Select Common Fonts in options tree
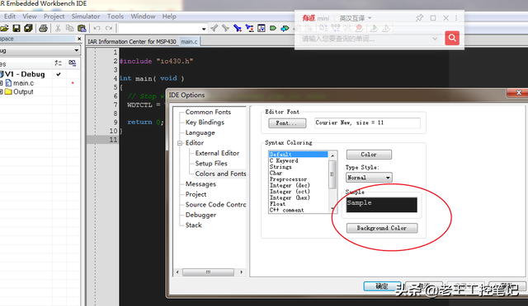This screenshot has height=306, width=528. click(x=208, y=112)
